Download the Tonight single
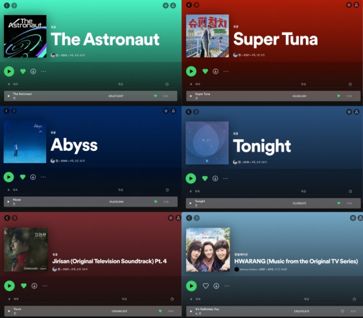The image size is (363, 318). [215, 179]
